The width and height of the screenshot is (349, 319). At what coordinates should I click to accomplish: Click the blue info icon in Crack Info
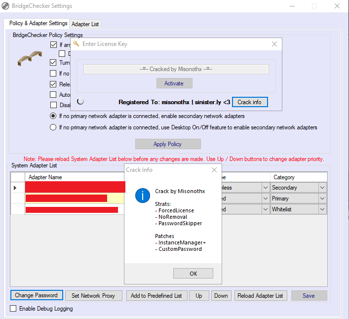tap(143, 196)
